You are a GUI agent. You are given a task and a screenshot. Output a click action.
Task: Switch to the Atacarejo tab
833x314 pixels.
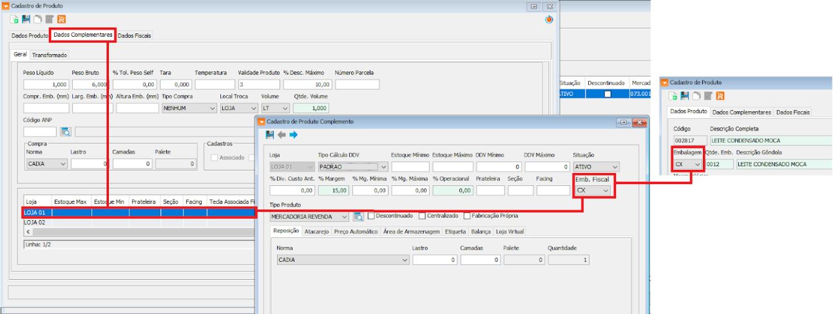tap(316, 231)
